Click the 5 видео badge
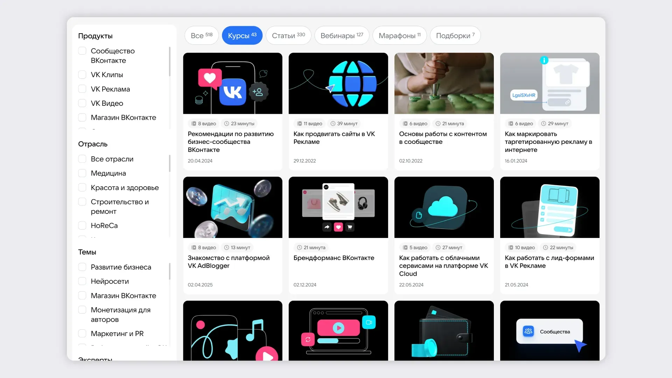The height and width of the screenshot is (378, 672). click(x=415, y=247)
